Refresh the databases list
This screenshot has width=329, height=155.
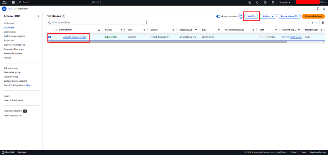tap(241, 16)
